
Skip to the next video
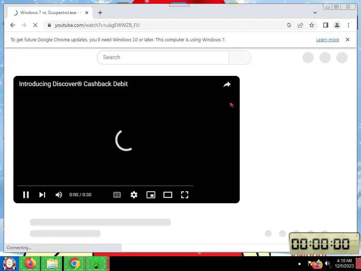click(42, 195)
